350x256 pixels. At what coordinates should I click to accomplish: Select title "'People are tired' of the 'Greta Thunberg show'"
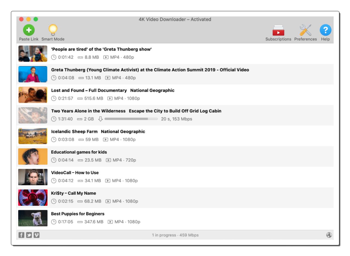(101, 50)
